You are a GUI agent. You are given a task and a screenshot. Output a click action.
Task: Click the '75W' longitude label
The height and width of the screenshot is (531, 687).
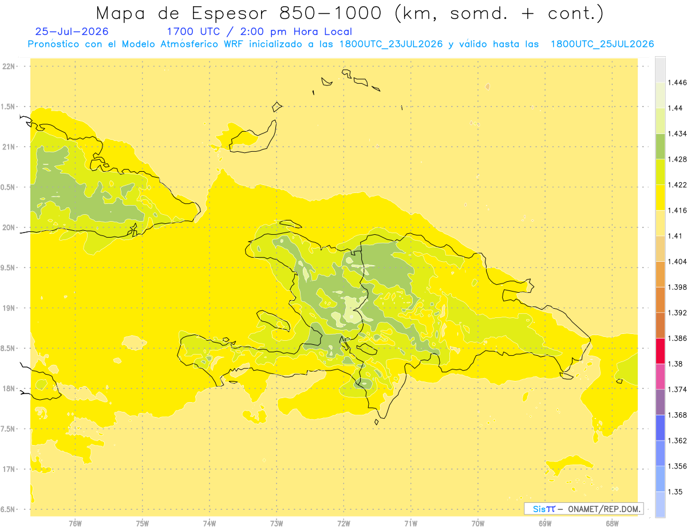tap(143, 524)
